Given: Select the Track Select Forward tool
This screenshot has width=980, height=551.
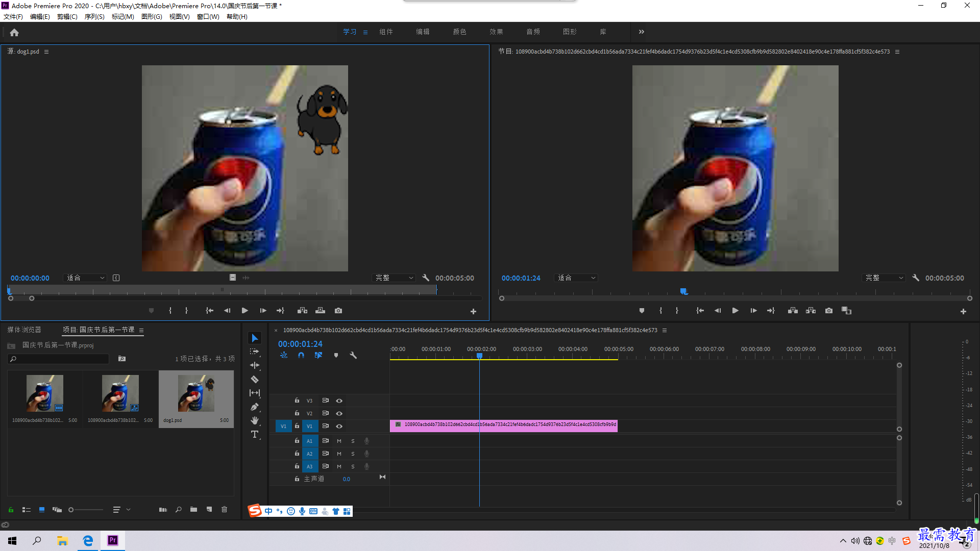Looking at the screenshot, I should coord(255,352).
